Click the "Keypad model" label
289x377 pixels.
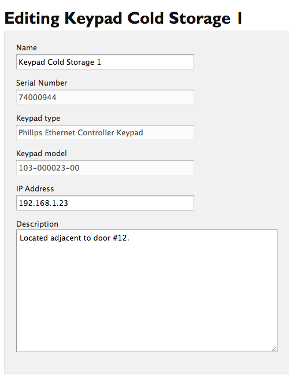tap(42, 153)
